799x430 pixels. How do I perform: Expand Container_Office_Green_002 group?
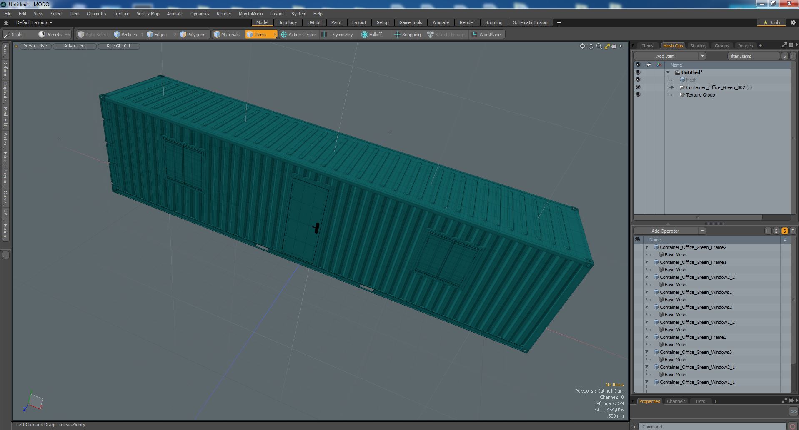tap(673, 87)
